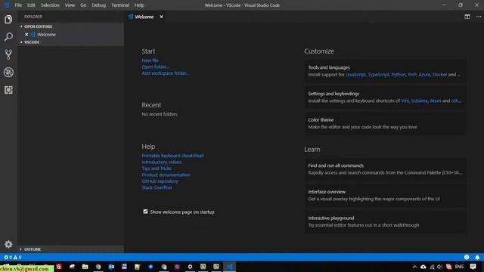Viewport: 484px width, 272px height.
Task: Close Welcome in Open Editors list
Action: (26, 35)
